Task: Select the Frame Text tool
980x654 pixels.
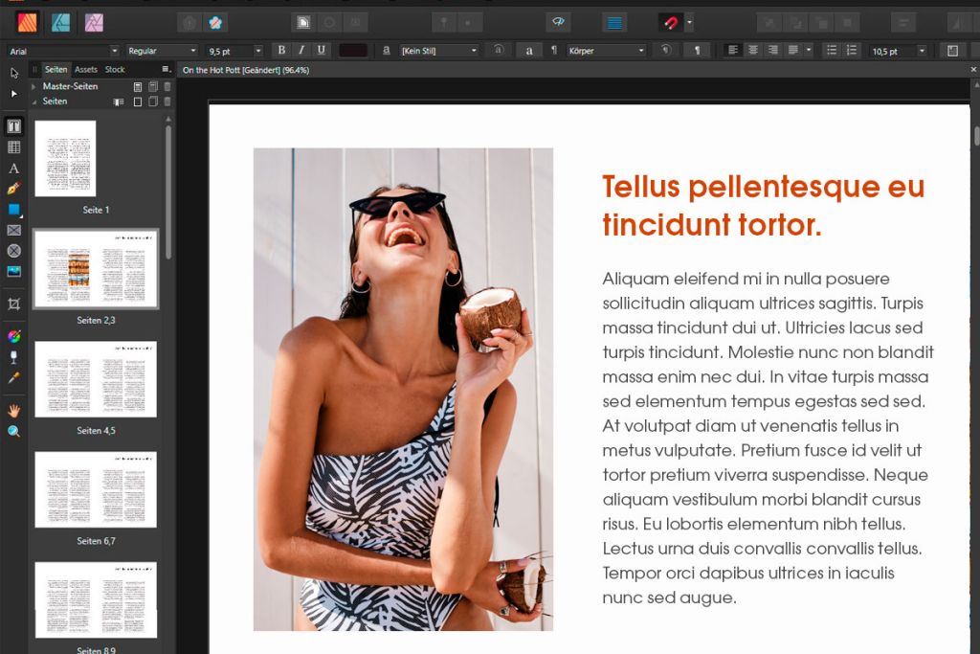Action: click(13, 125)
